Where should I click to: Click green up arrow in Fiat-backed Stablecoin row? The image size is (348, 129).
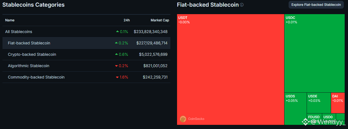116,43
